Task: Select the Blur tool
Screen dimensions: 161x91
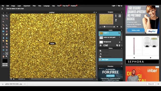Action: 3,38
